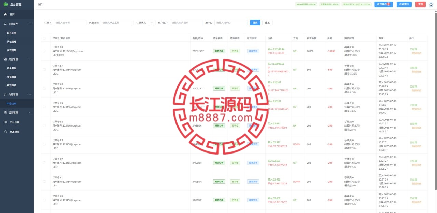The height and width of the screenshot is (213, 437).
Task: Open 提现审核 in the sidebar
Action: (x=12, y=85)
